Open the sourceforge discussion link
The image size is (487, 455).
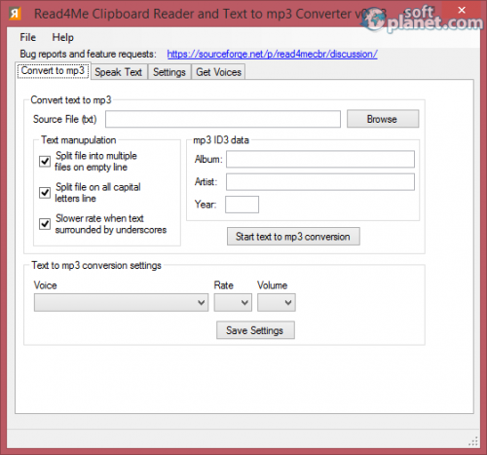[272, 54]
